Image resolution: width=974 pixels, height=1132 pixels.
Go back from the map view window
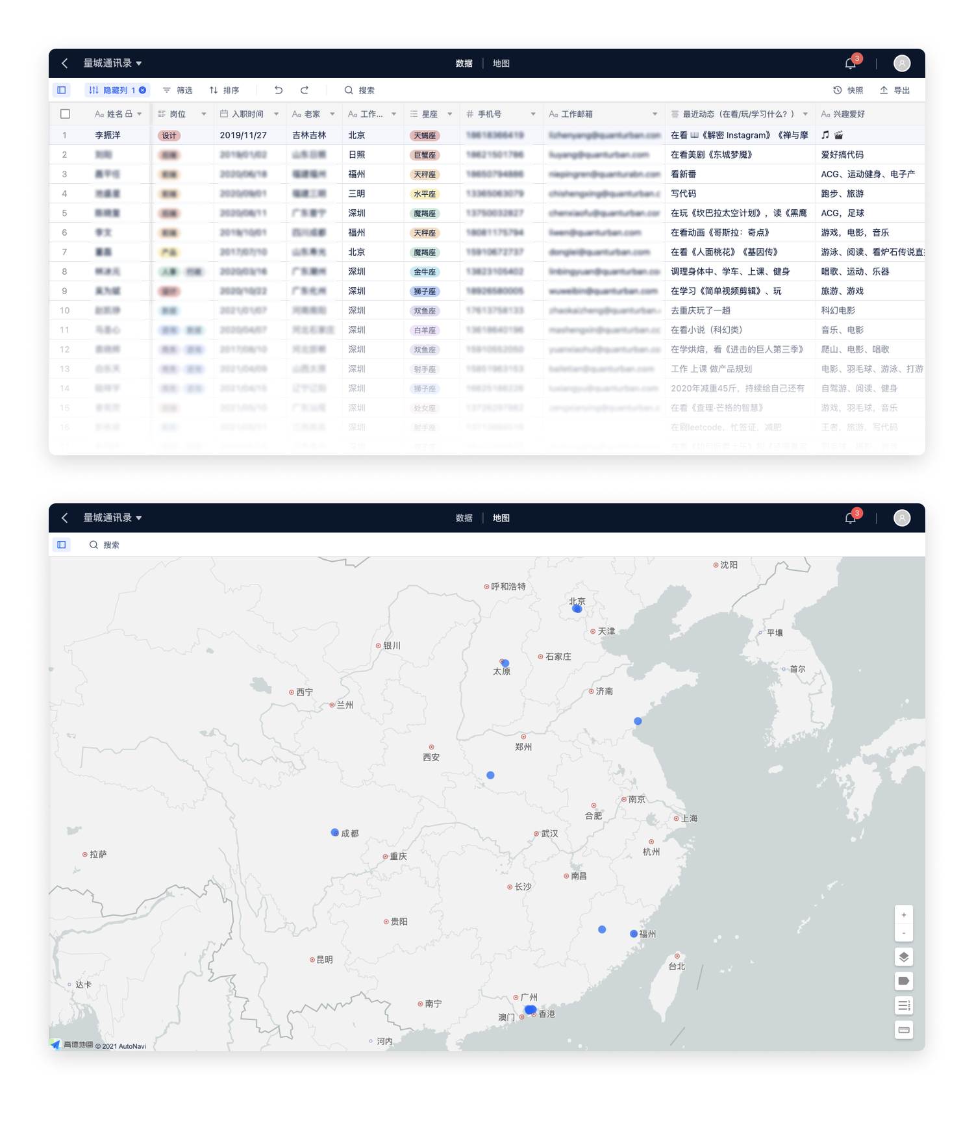coord(64,518)
